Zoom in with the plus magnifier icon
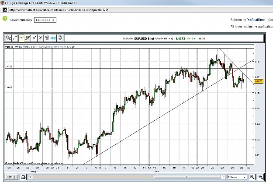 (x=260, y=177)
